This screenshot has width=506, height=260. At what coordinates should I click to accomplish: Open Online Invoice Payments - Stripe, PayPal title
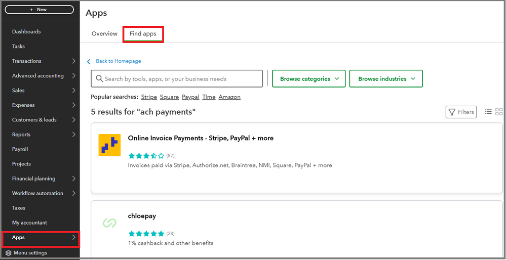click(201, 138)
